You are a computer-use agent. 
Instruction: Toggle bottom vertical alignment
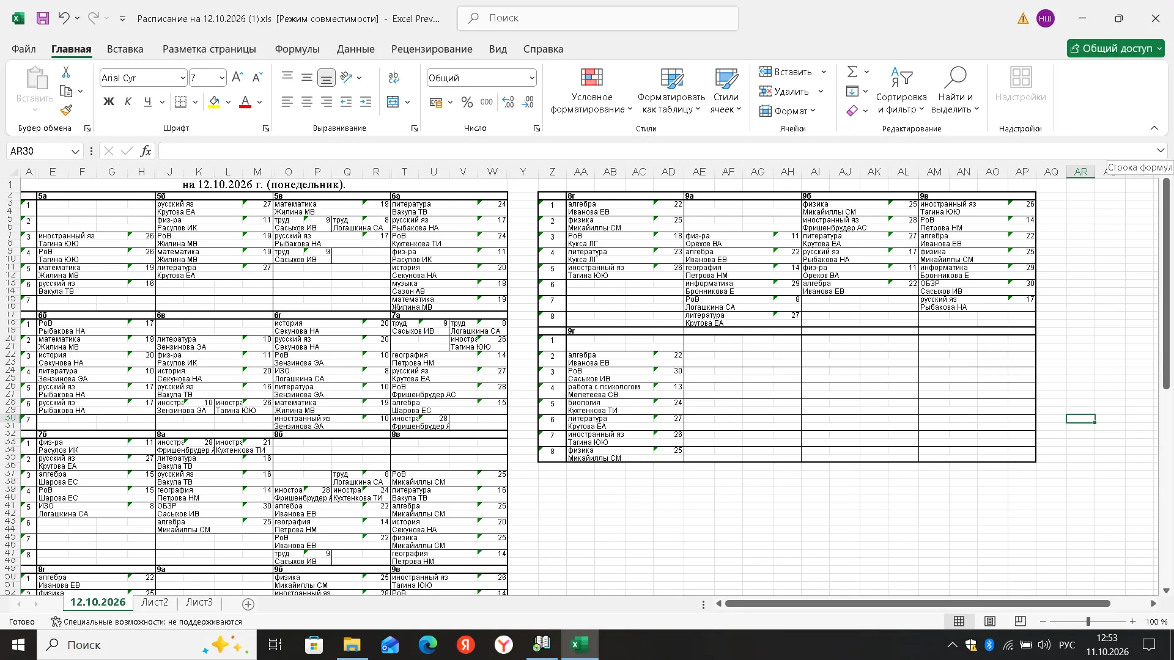(327, 77)
